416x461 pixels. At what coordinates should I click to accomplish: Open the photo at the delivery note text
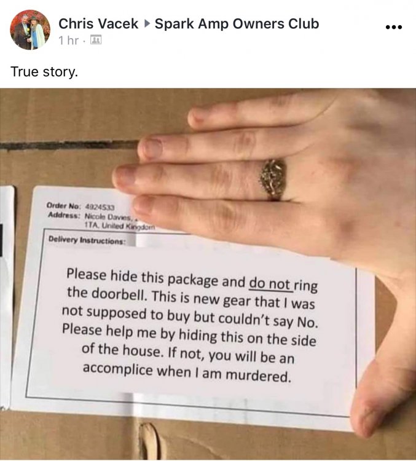tap(190, 325)
